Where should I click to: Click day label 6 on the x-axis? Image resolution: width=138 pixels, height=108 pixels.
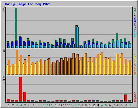29,105
